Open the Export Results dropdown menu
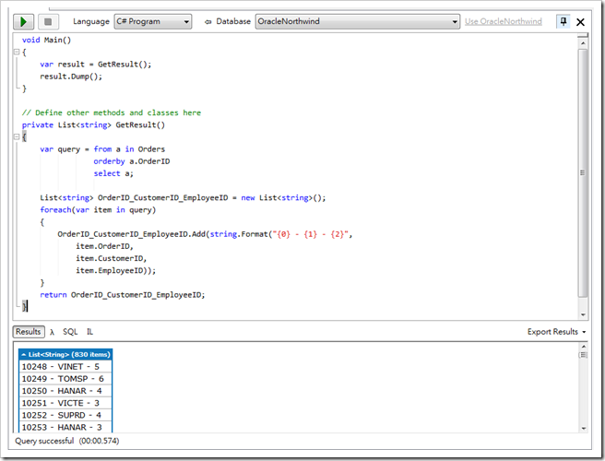 [556, 332]
